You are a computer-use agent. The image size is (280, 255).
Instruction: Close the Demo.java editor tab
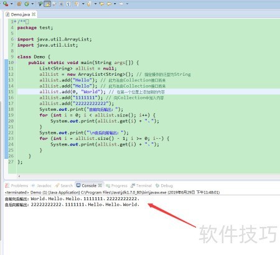pos(34,14)
